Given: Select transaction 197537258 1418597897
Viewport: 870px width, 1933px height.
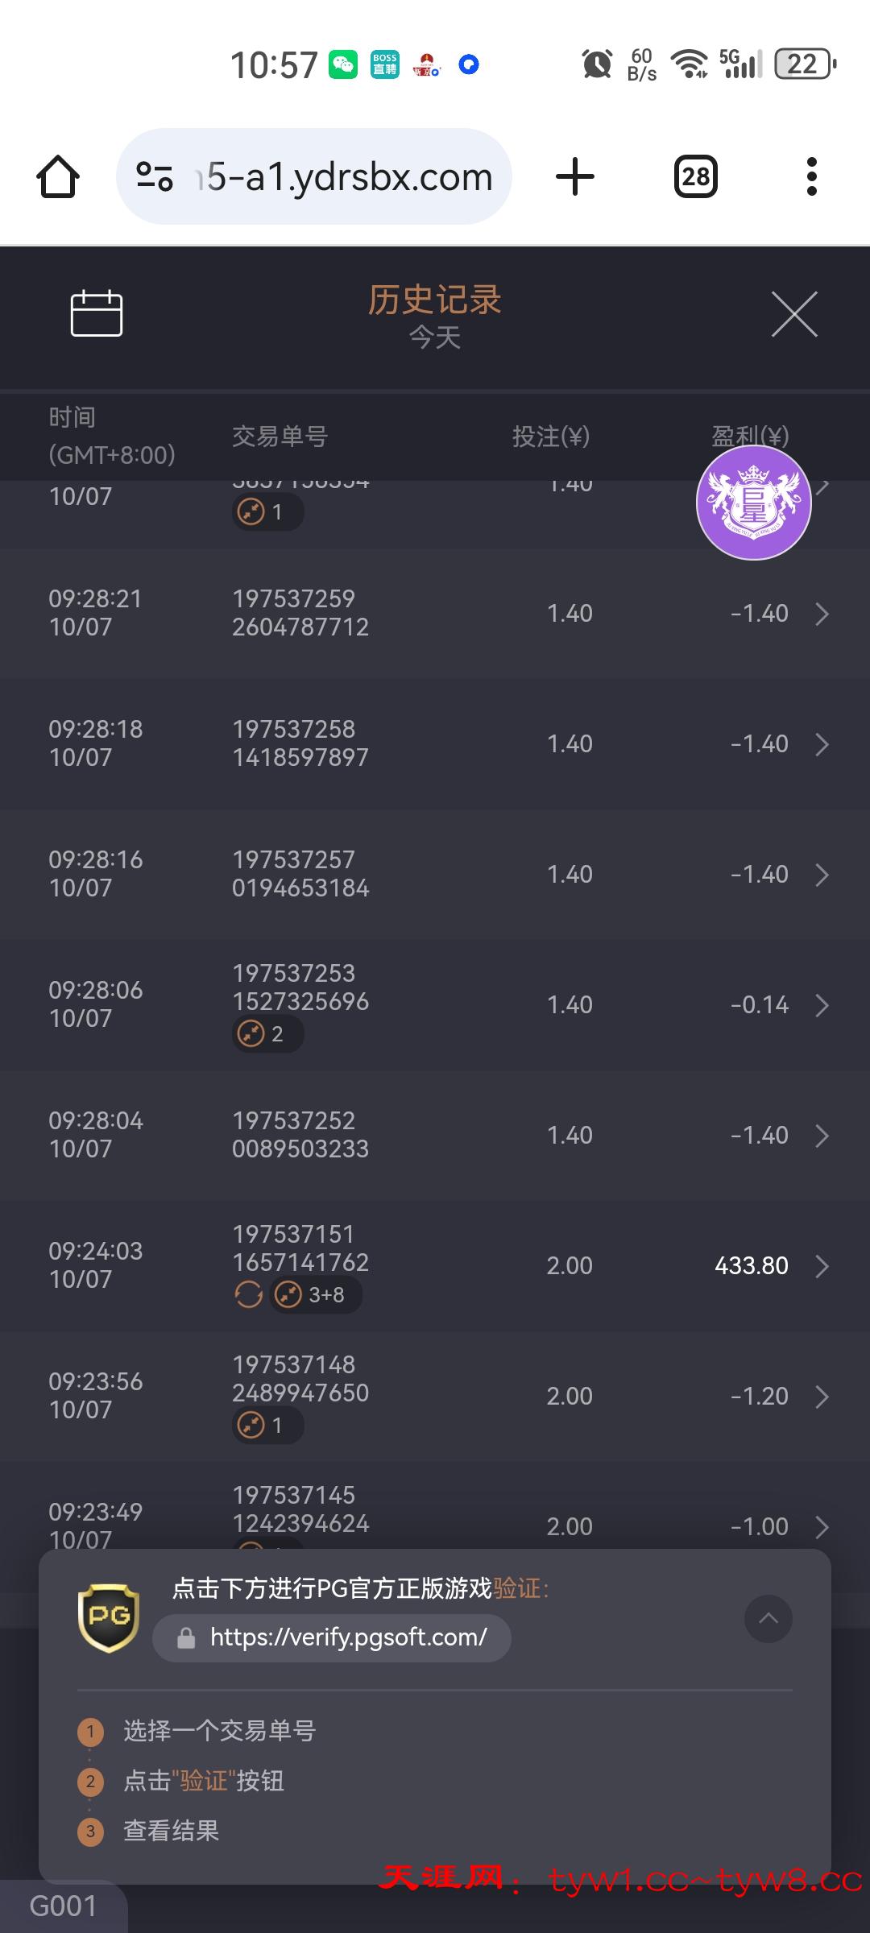Looking at the screenshot, I should pyautogui.click(x=300, y=743).
